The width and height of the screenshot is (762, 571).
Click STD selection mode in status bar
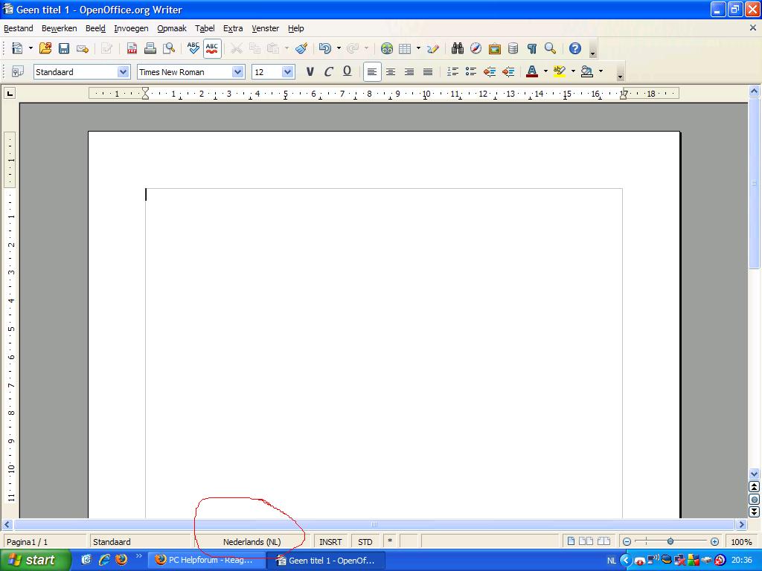(x=365, y=542)
